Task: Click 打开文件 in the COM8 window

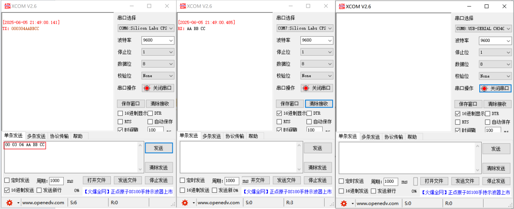Action: pyautogui.click(x=434, y=181)
